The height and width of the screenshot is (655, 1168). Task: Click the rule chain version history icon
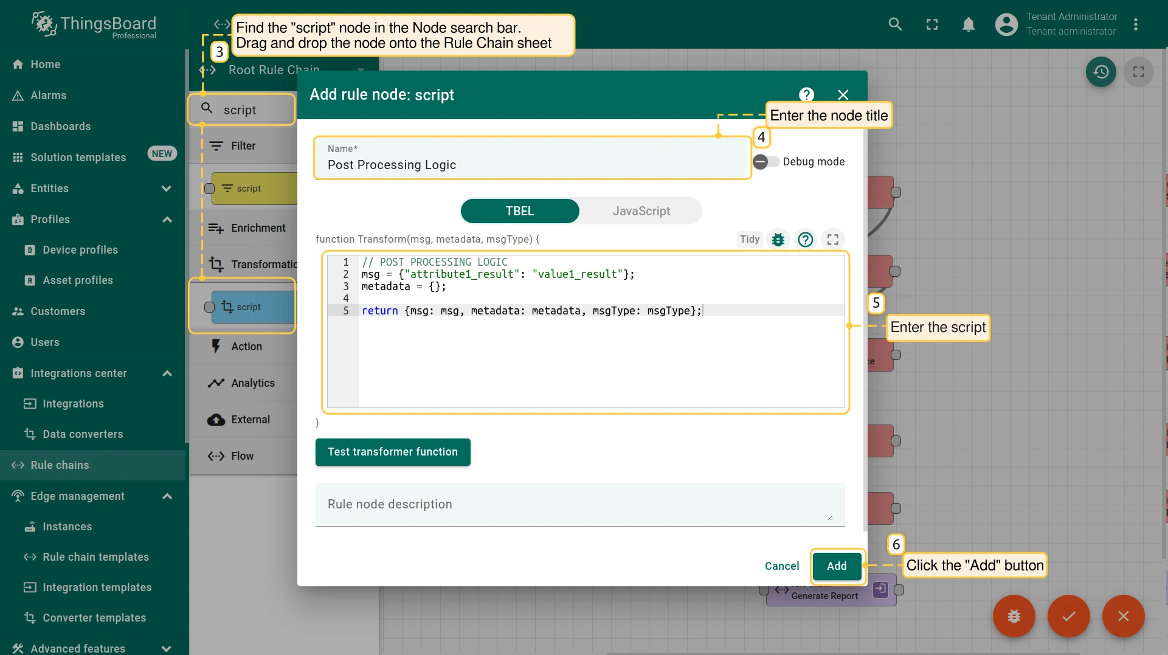(1101, 72)
